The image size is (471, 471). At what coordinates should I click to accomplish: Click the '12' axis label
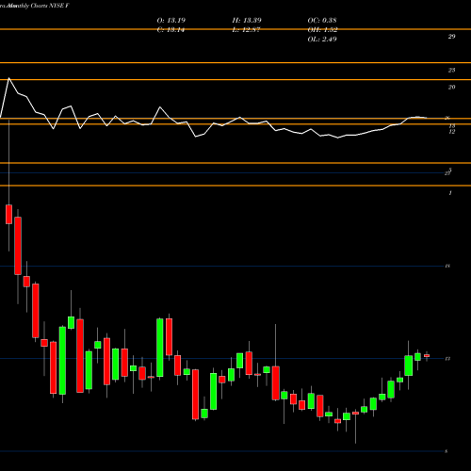(x=451, y=132)
